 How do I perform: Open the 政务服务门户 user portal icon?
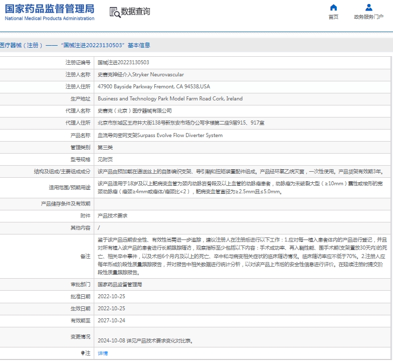coord(369,8)
